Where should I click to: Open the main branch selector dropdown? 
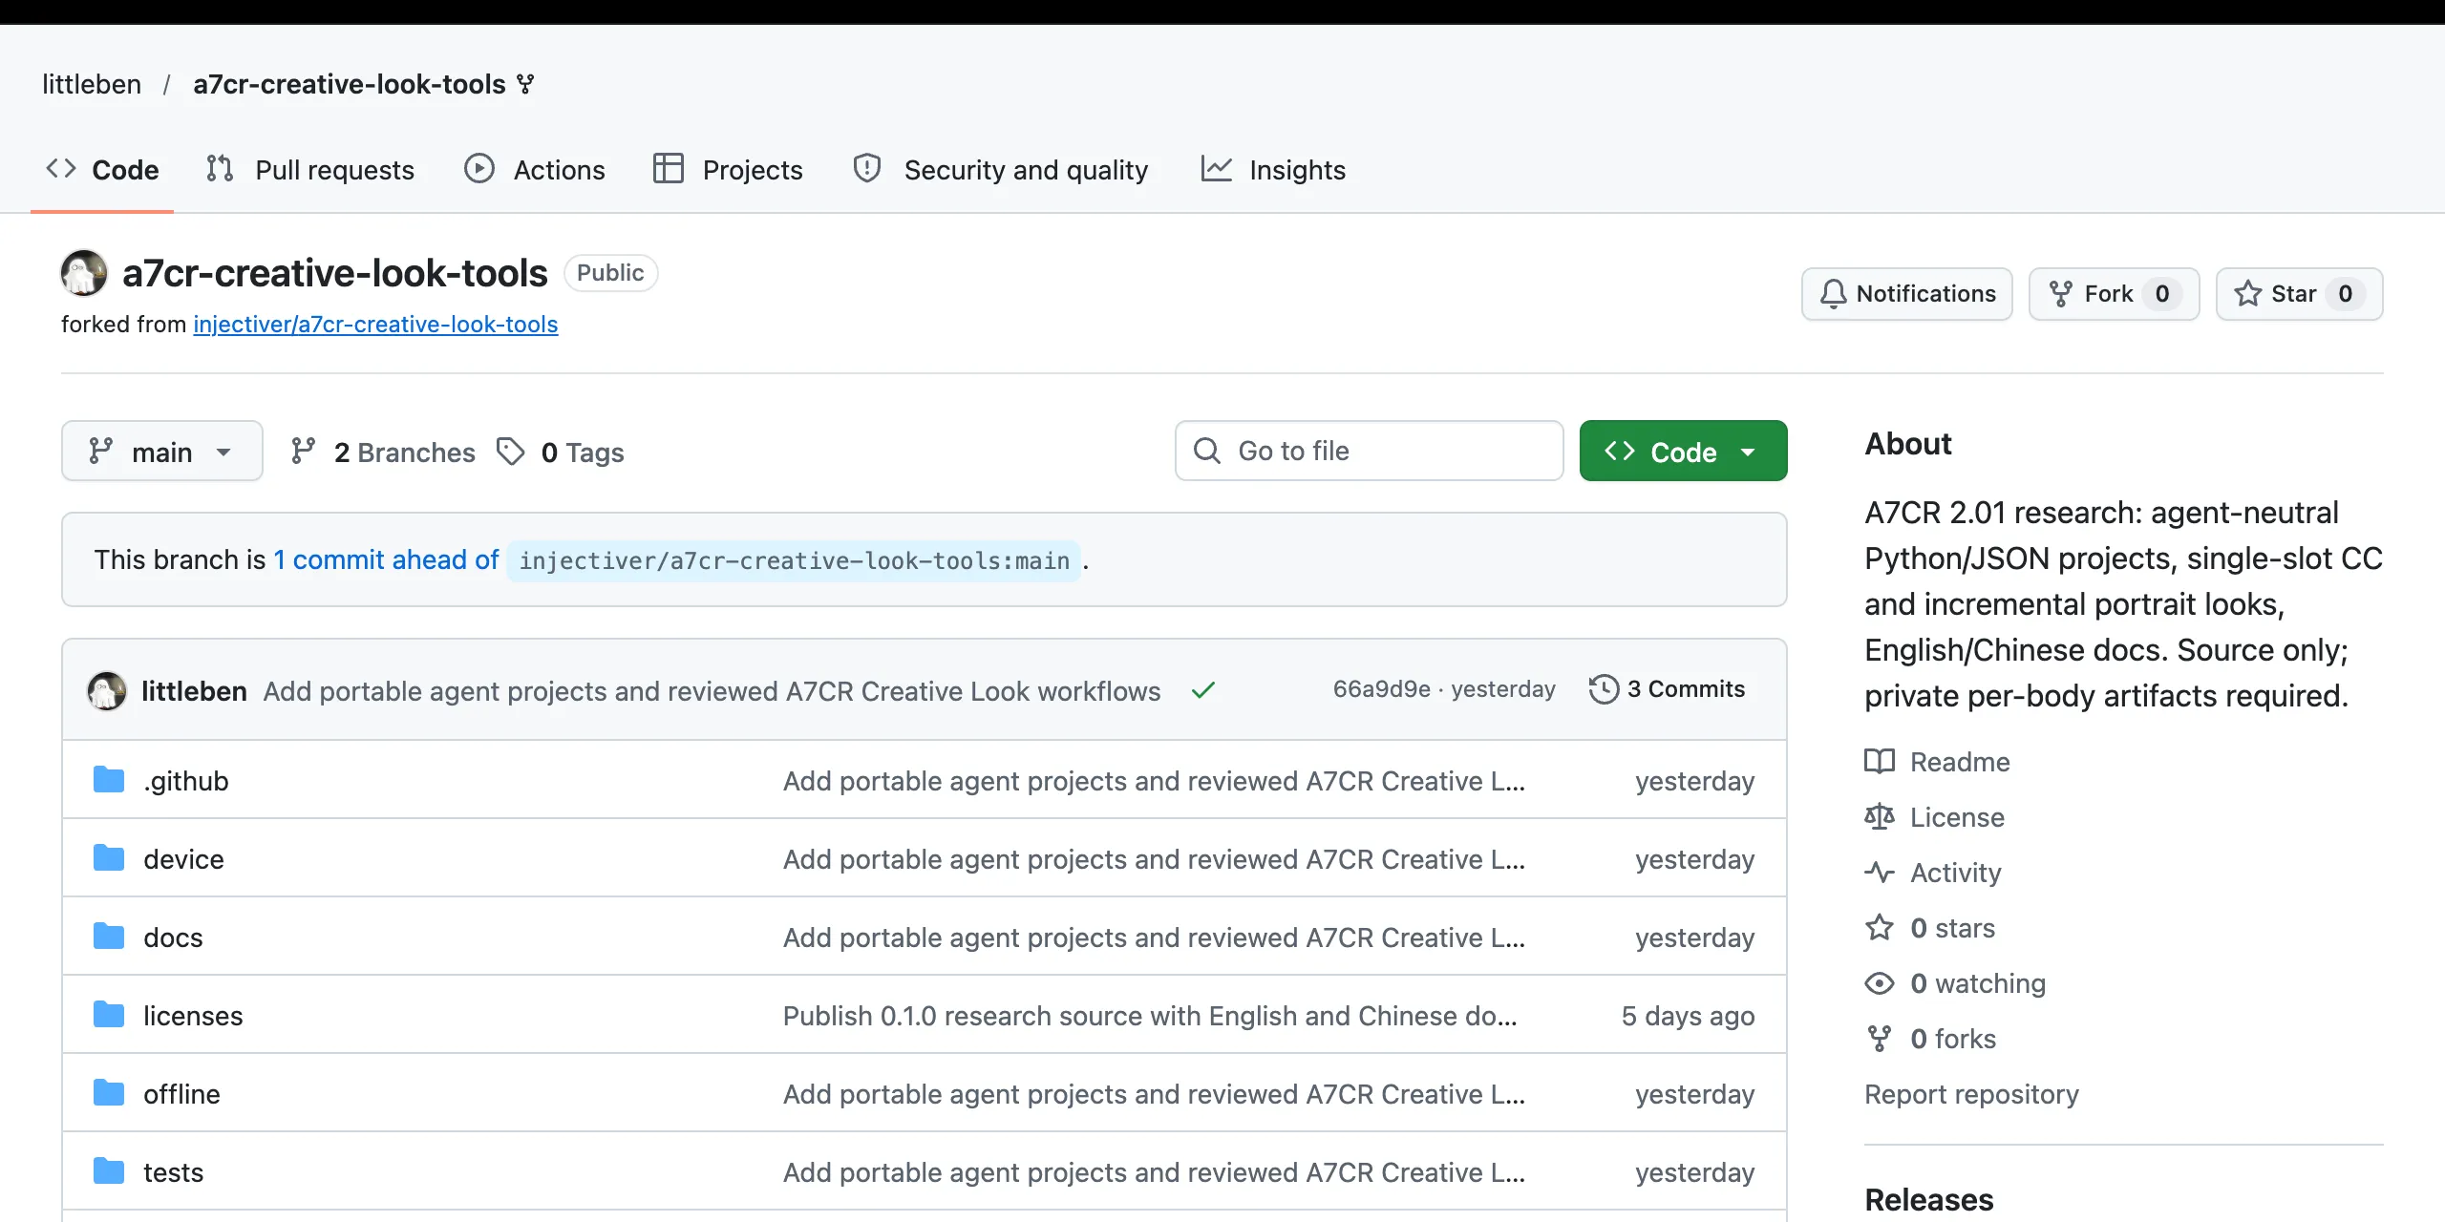(162, 451)
